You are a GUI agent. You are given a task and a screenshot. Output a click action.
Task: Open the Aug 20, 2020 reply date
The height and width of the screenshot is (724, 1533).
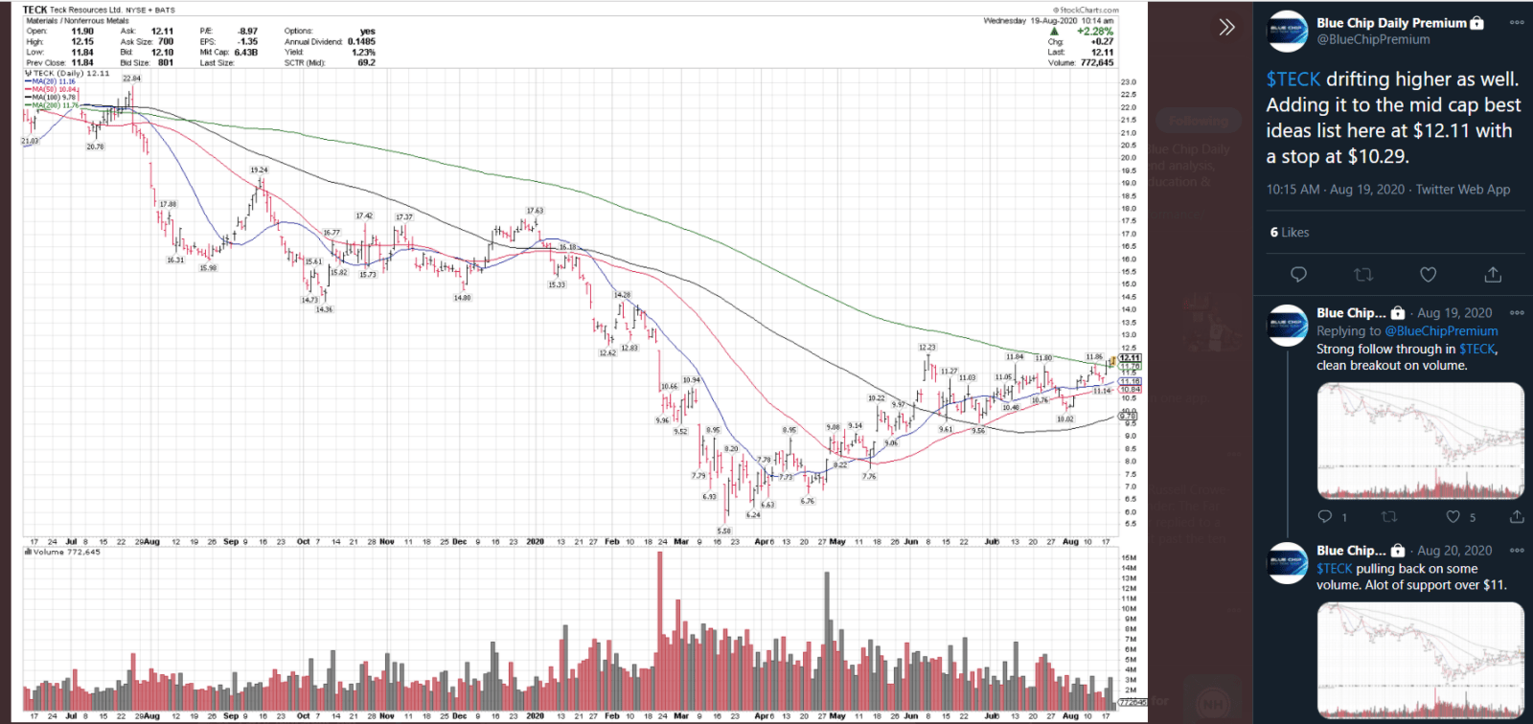point(1454,550)
